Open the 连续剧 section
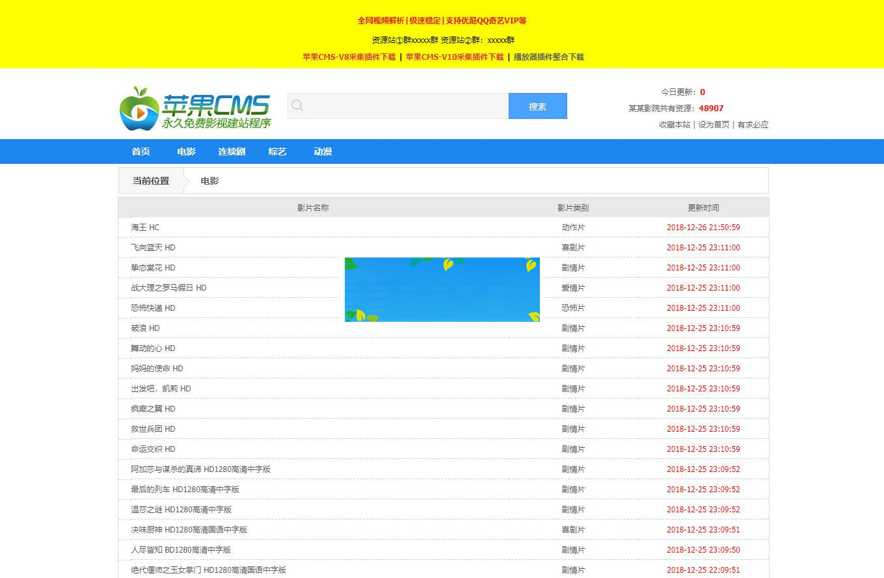The image size is (884, 578). 232,151
